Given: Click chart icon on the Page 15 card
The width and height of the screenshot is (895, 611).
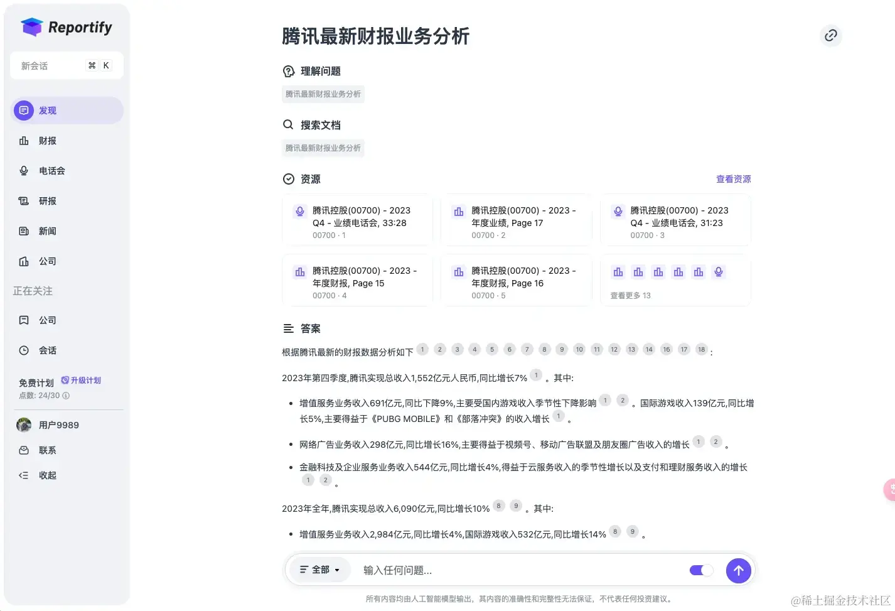Looking at the screenshot, I should [x=300, y=272].
